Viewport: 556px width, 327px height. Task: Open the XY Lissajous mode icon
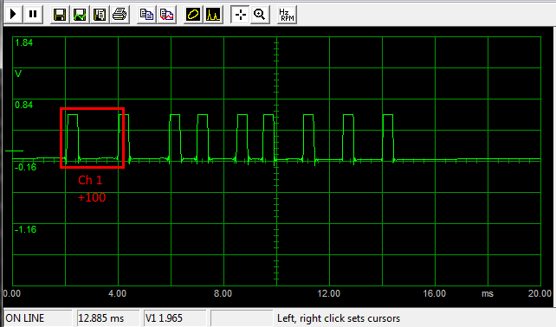[193, 15]
